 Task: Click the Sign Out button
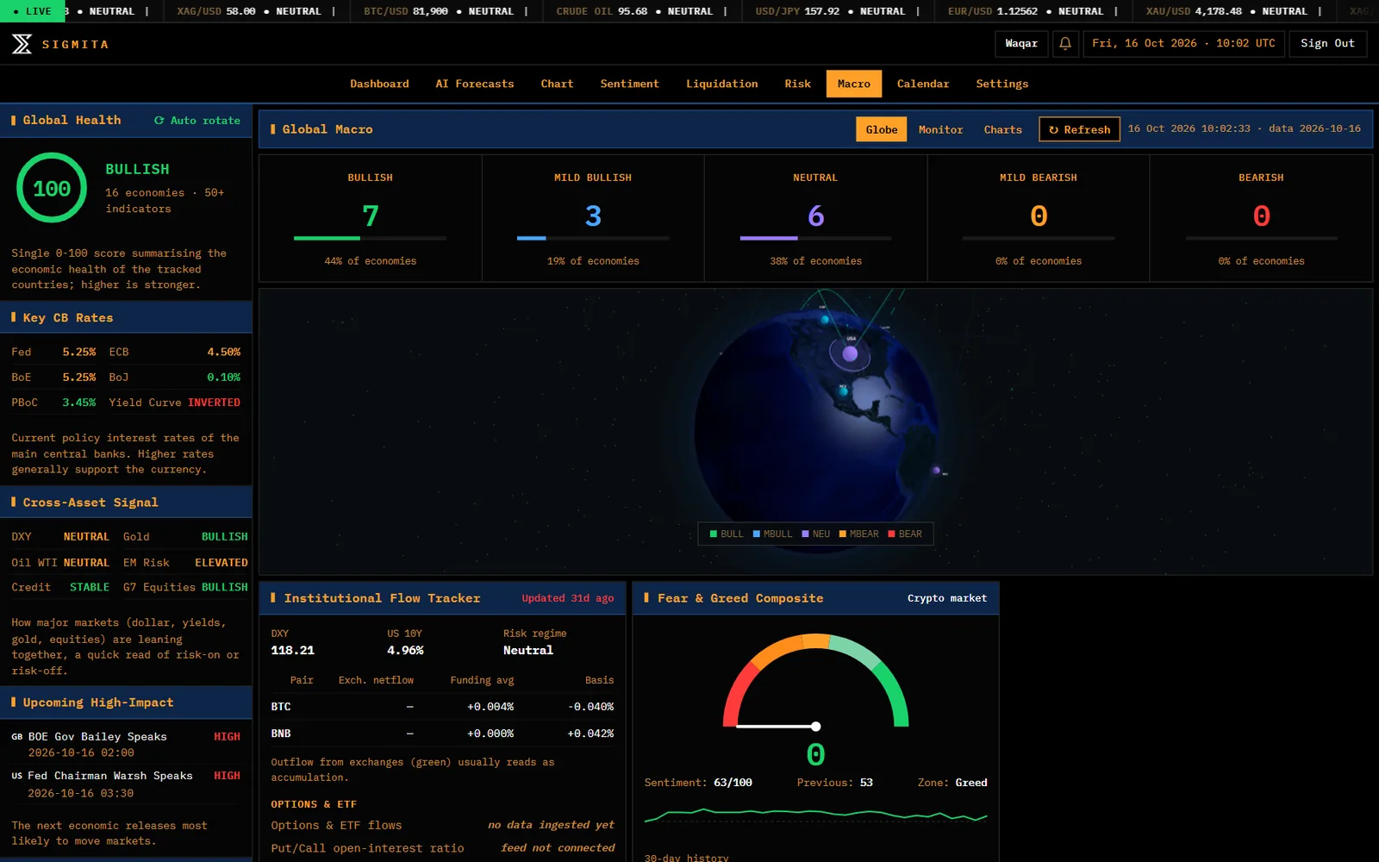pyautogui.click(x=1327, y=44)
